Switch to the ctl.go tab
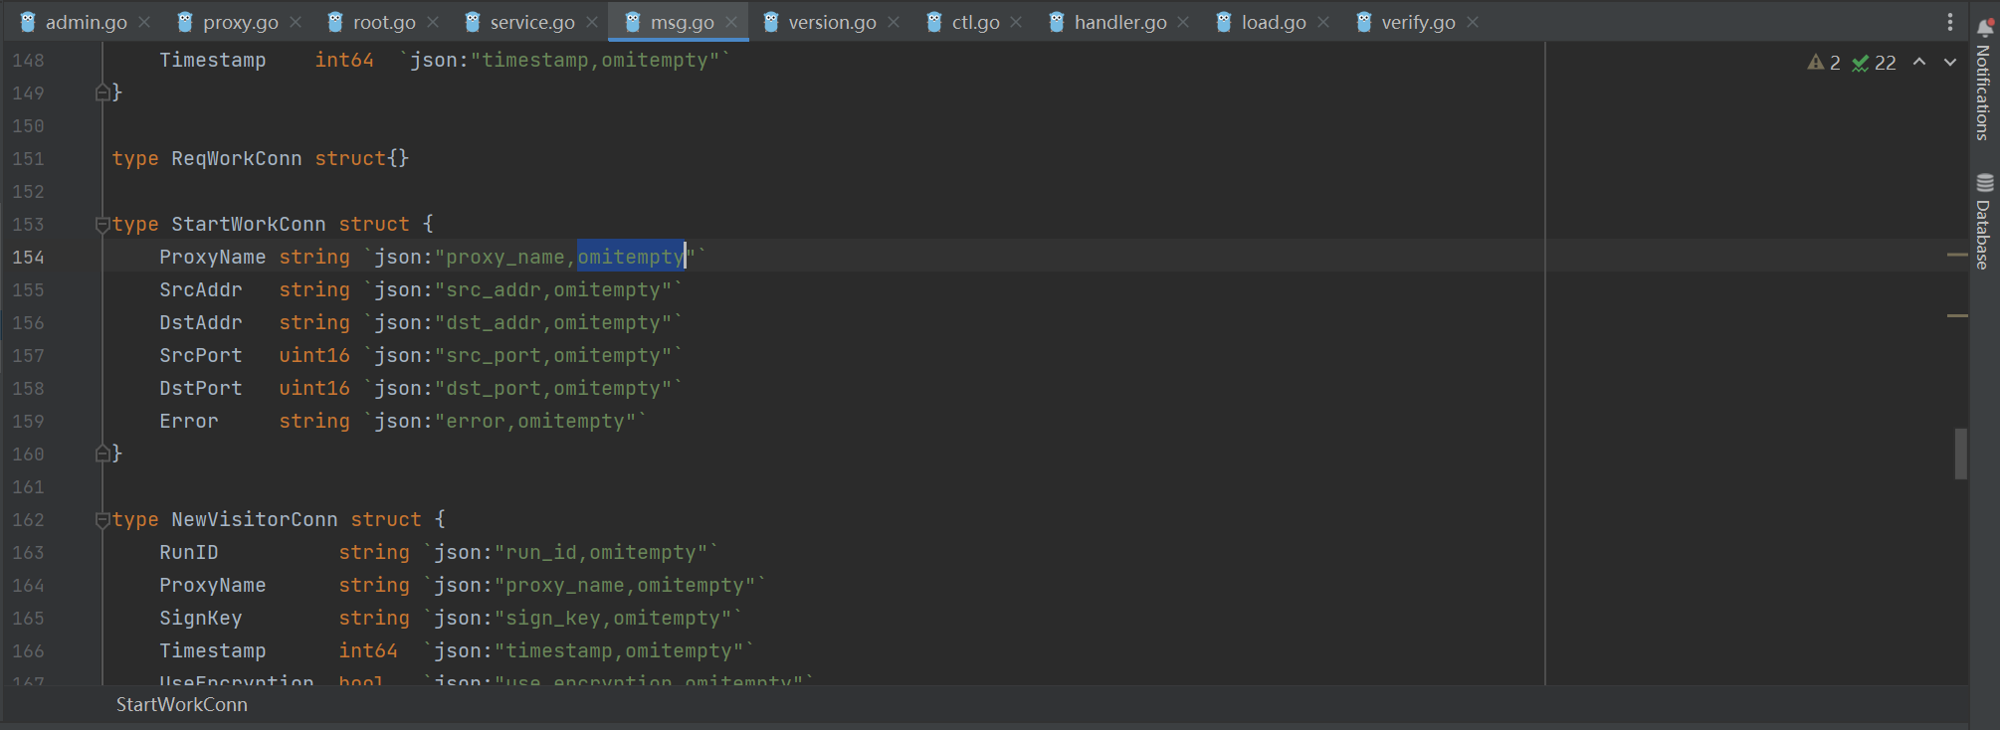This screenshot has height=730, width=2000. click(963, 22)
